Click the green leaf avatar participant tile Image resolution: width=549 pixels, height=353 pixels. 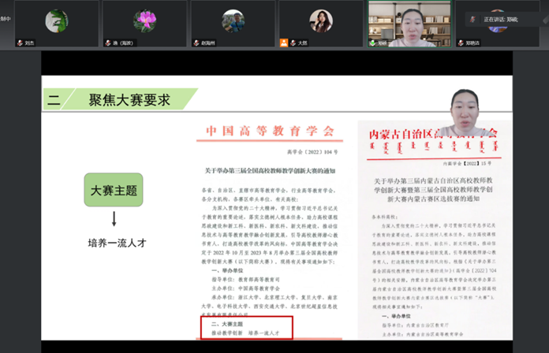[57, 24]
